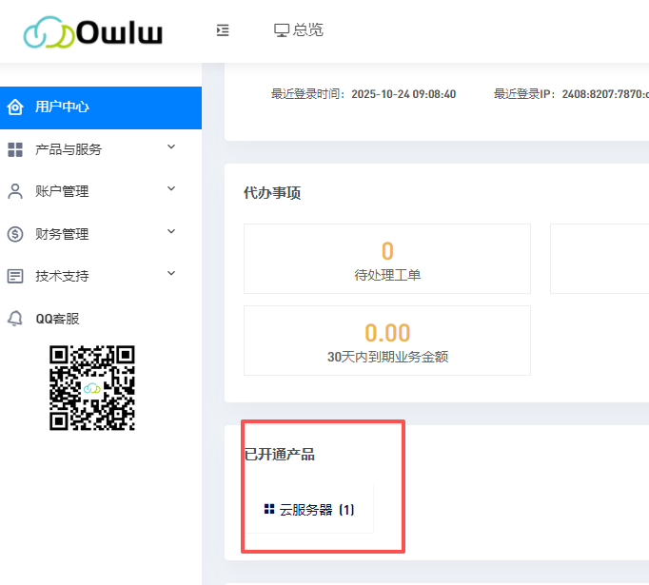Open the 总览 tab label
649x585 pixels.
pyautogui.click(x=308, y=30)
